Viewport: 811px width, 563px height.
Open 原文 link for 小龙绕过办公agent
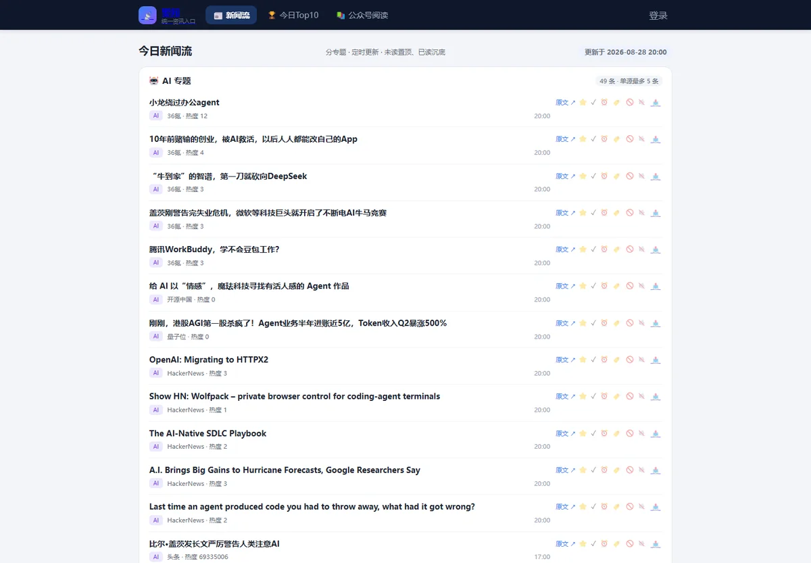(x=565, y=103)
